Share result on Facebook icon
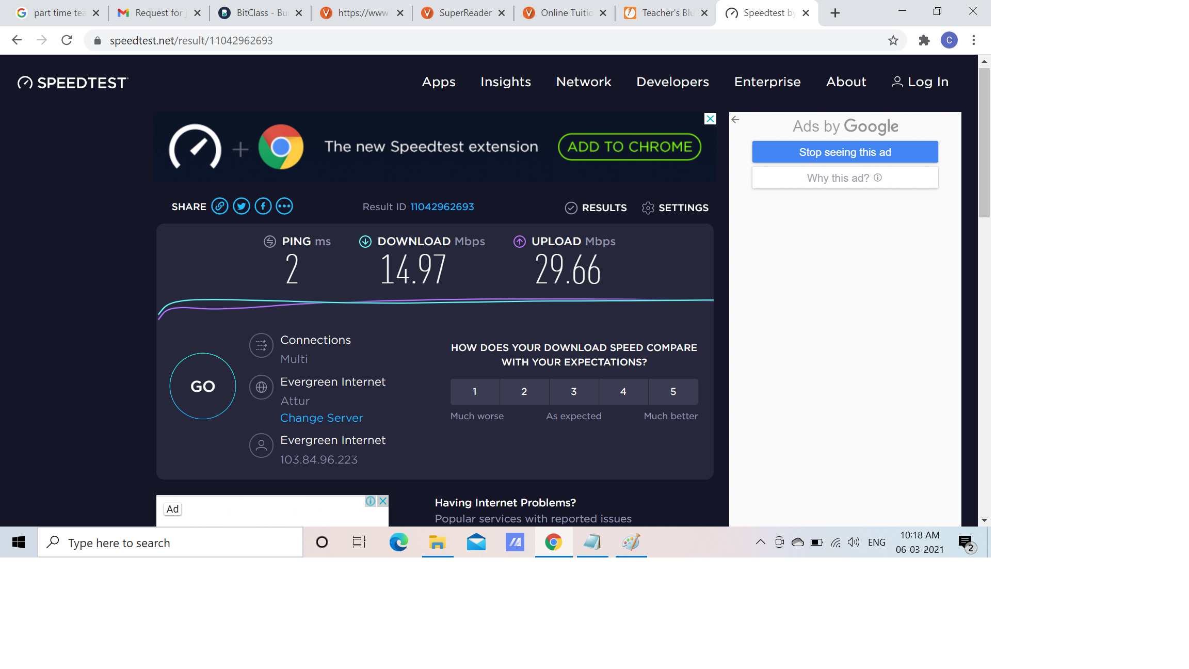Image resolution: width=1189 pixels, height=669 pixels. click(x=263, y=206)
